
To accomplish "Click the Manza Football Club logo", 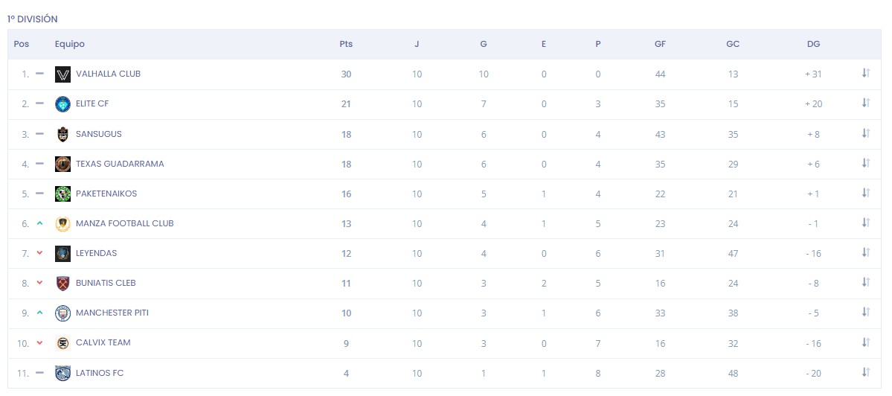I will [x=62, y=223].
